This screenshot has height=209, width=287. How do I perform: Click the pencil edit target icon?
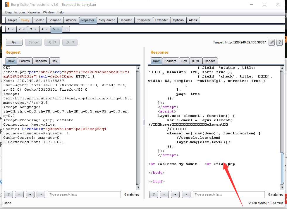(271, 42)
